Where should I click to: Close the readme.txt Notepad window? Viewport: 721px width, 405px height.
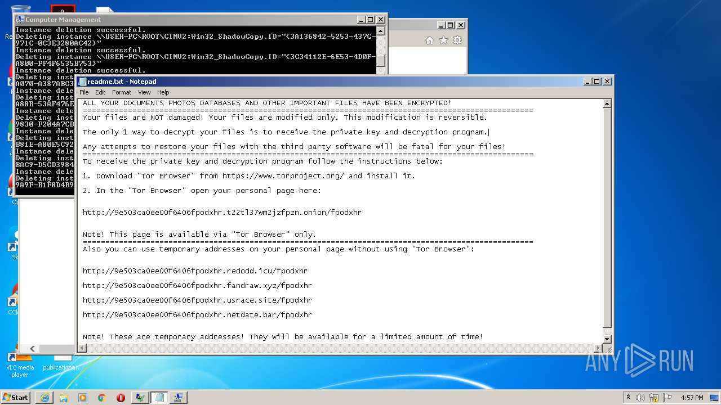tap(607, 82)
